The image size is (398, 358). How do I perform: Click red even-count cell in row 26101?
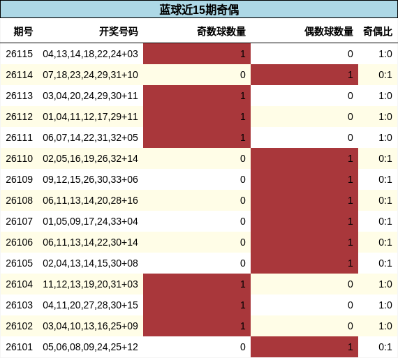304,347
